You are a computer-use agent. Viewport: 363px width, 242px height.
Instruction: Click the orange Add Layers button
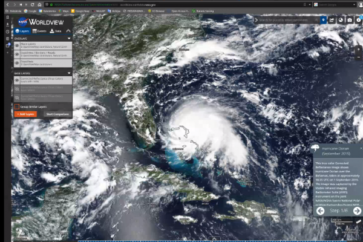pyautogui.click(x=25, y=114)
